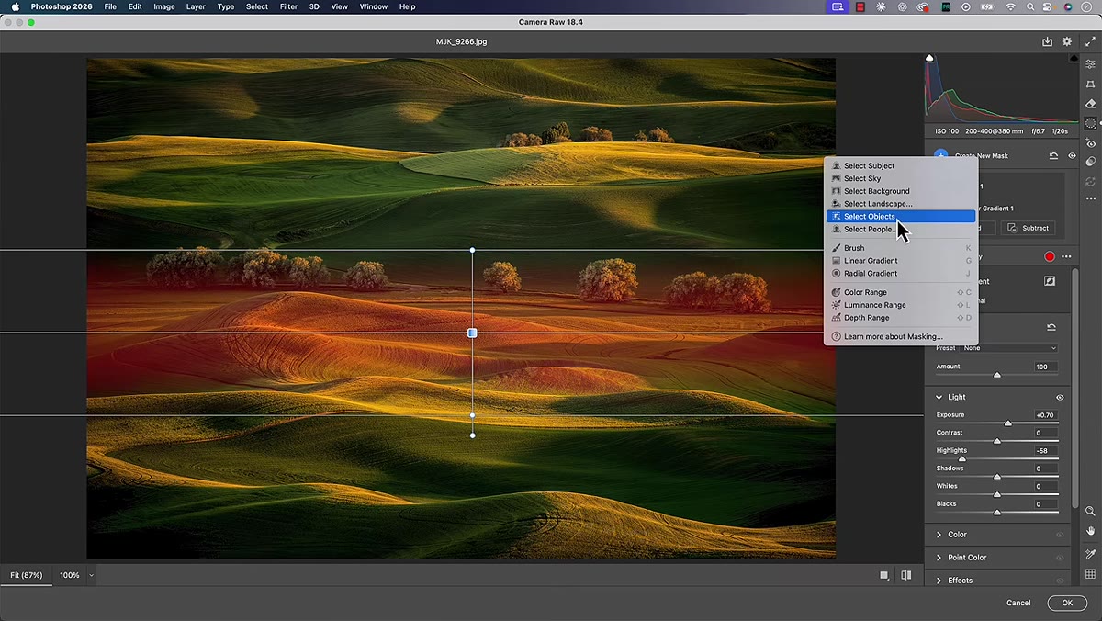Open more image settings ellipsis in toolbar
Screen dimensions: 1102x621
coord(1090,198)
